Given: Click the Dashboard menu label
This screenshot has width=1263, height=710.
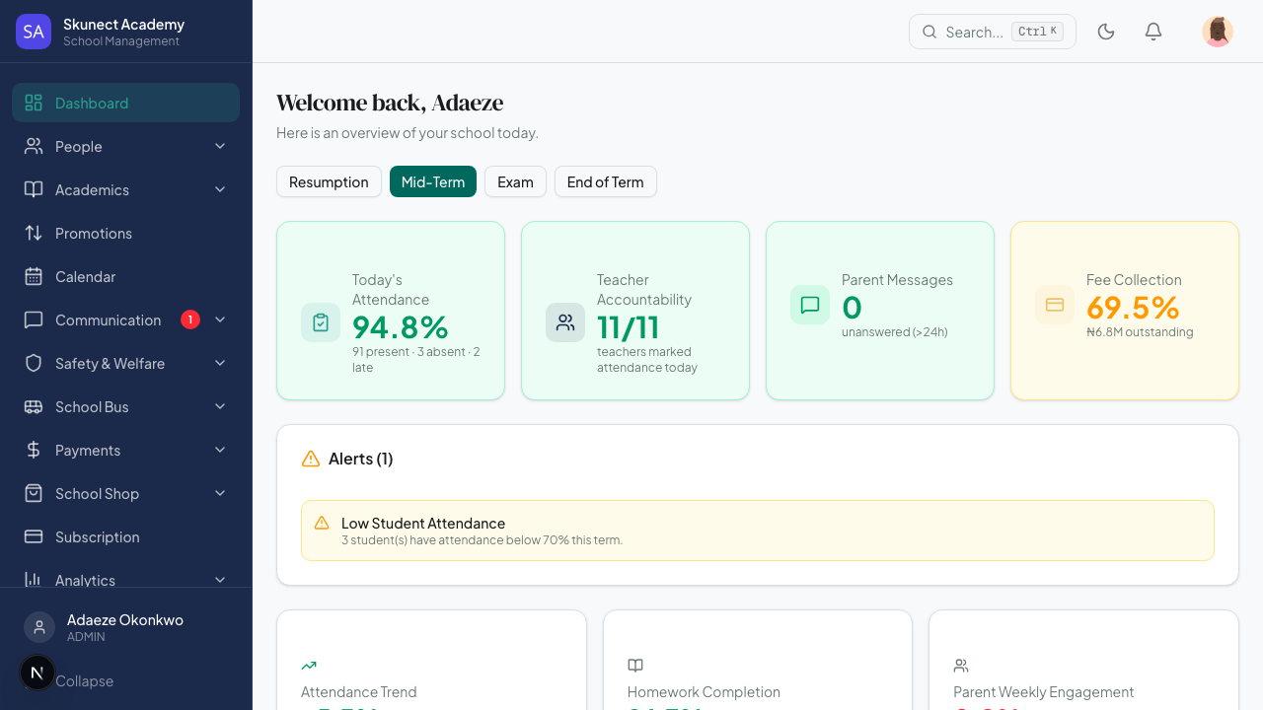Looking at the screenshot, I should 92,103.
